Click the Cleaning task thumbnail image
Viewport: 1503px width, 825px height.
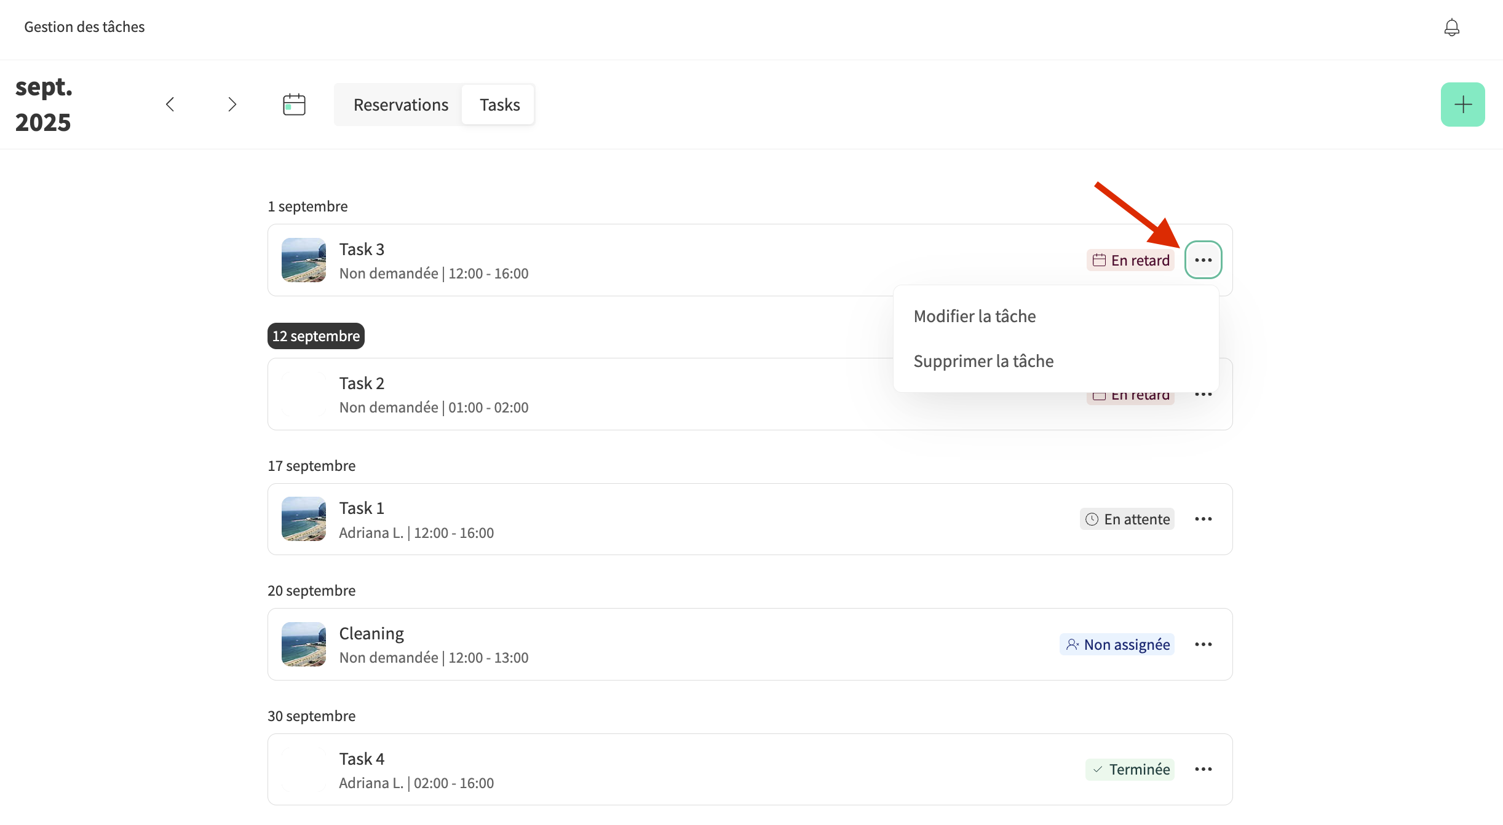click(304, 644)
